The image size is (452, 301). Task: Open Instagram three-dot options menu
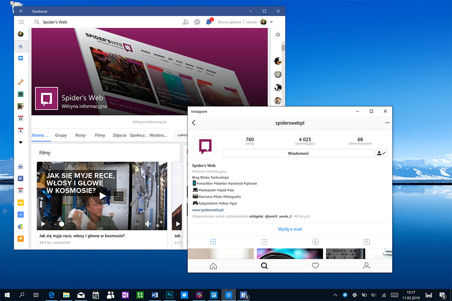pos(387,123)
